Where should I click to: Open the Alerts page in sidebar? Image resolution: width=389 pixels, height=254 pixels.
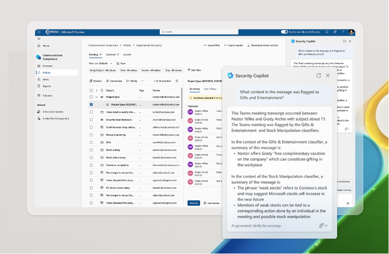(46, 79)
